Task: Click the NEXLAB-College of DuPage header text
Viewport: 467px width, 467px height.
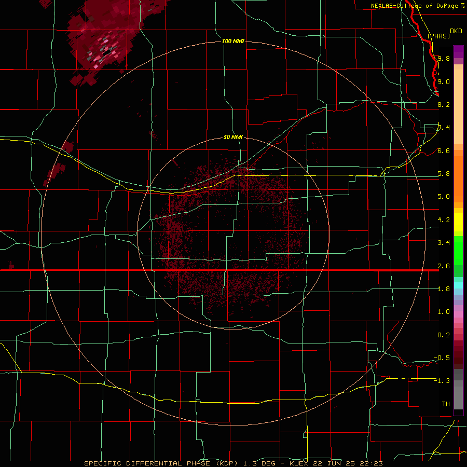Action: (414, 6)
